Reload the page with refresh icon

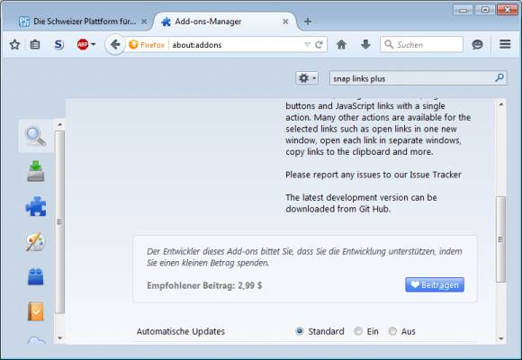coord(319,45)
